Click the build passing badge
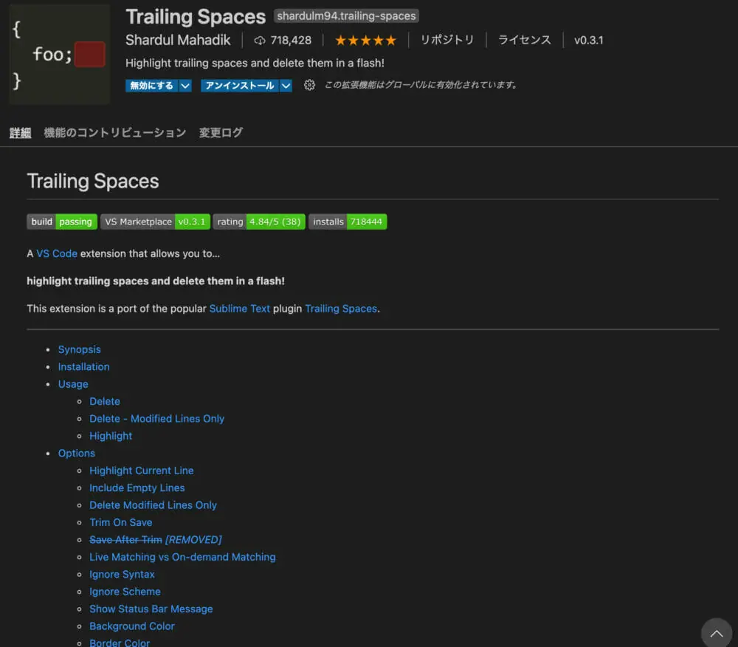Image resolution: width=738 pixels, height=647 pixels. pyautogui.click(x=62, y=222)
